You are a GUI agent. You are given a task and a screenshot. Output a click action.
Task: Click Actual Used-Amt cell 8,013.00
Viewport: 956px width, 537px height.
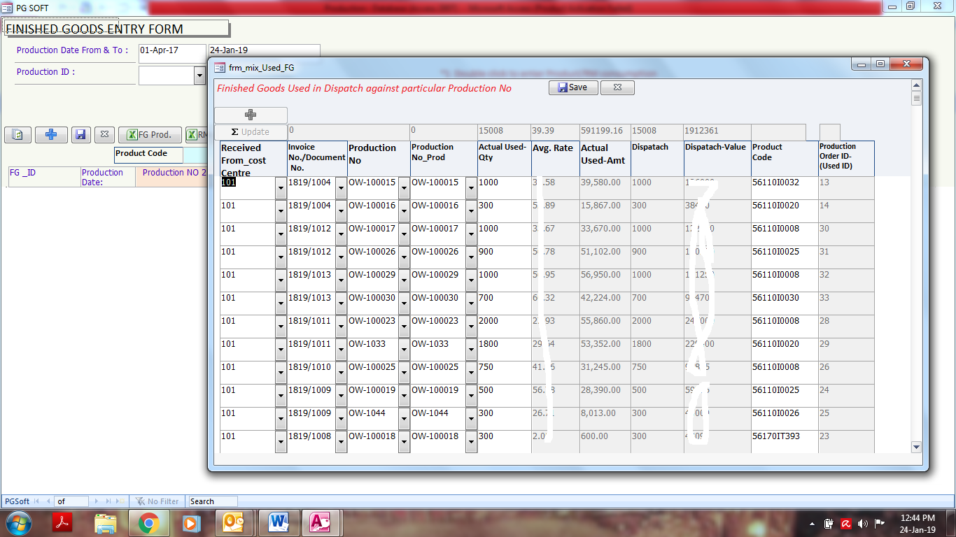(605, 418)
